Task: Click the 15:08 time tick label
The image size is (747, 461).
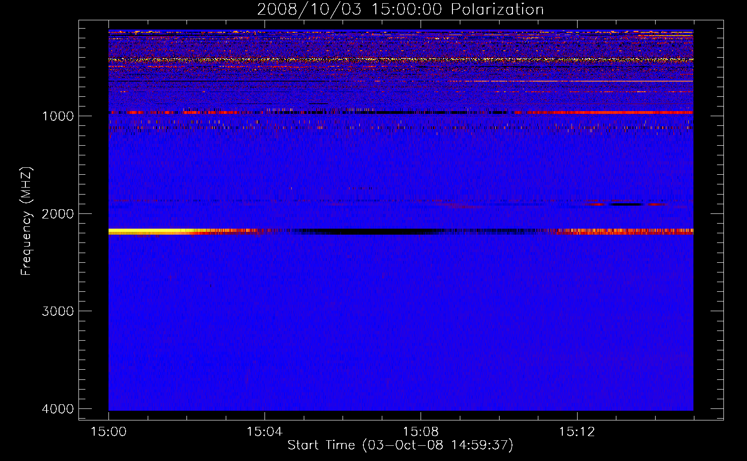Action: click(x=421, y=432)
